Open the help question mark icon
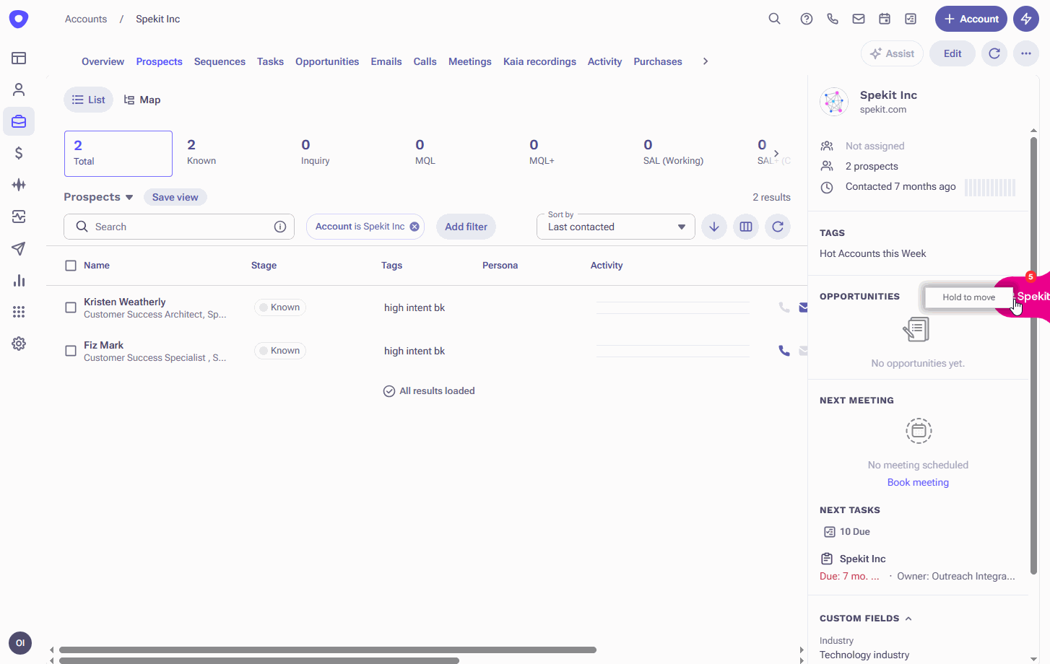 click(x=807, y=19)
